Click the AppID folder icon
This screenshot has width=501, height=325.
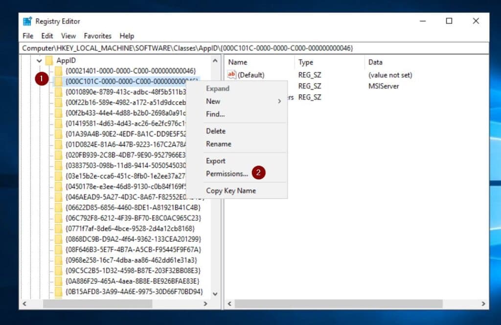point(49,60)
